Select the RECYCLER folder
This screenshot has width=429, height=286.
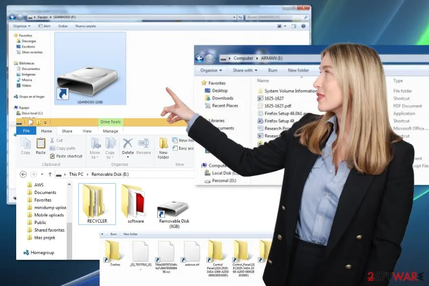pyautogui.click(x=97, y=204)
